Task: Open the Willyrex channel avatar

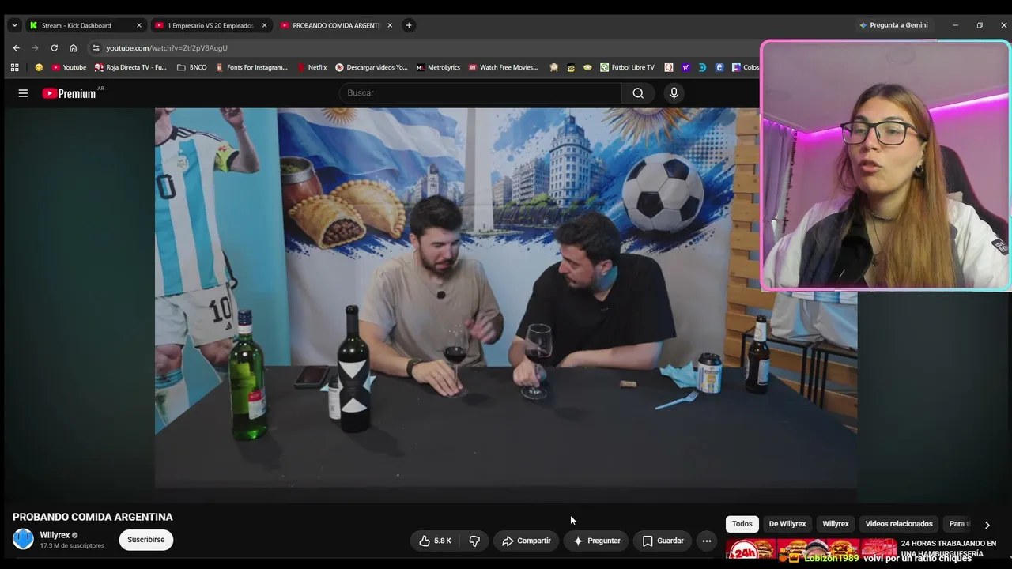Action: [23, 540]
